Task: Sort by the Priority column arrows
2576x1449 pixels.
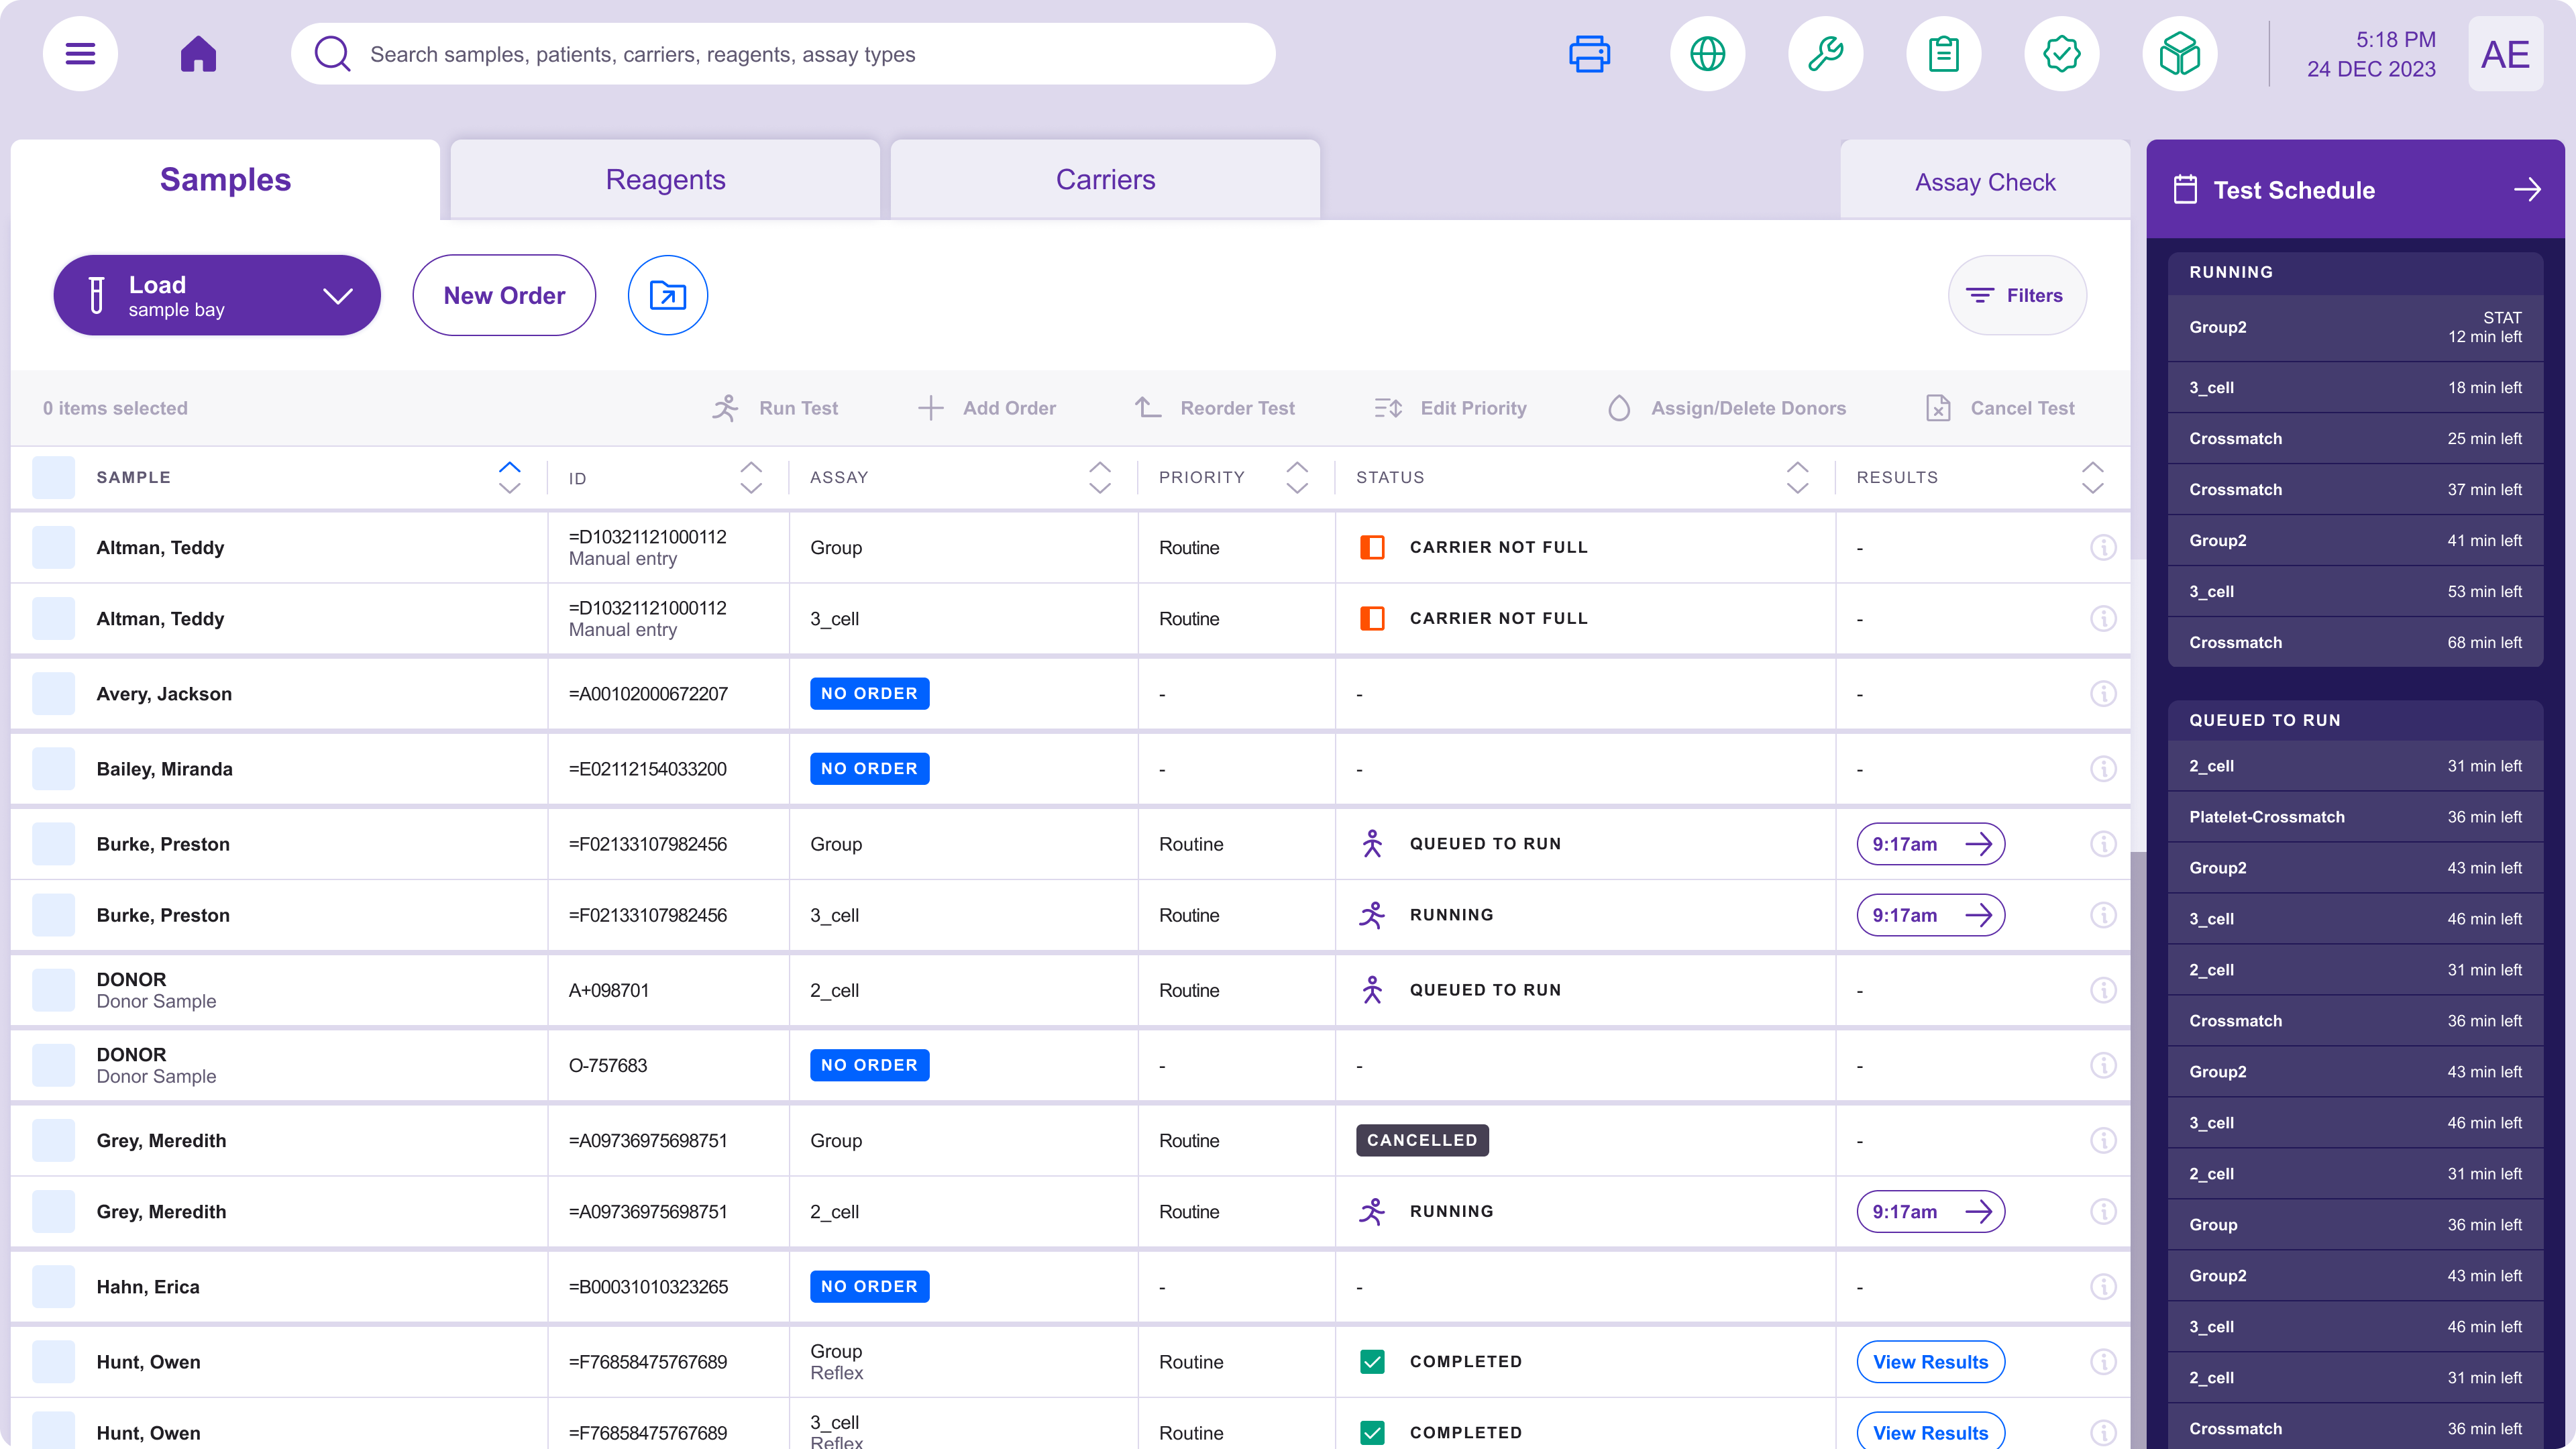Action: coord(1297,478)
